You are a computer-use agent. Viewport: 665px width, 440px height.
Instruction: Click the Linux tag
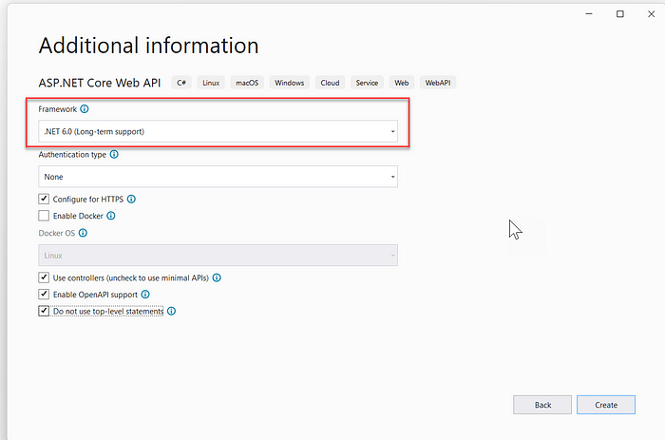pos(211,83)
